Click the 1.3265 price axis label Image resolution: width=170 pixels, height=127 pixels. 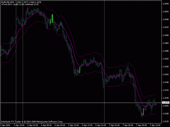click(x=166, y=106)
